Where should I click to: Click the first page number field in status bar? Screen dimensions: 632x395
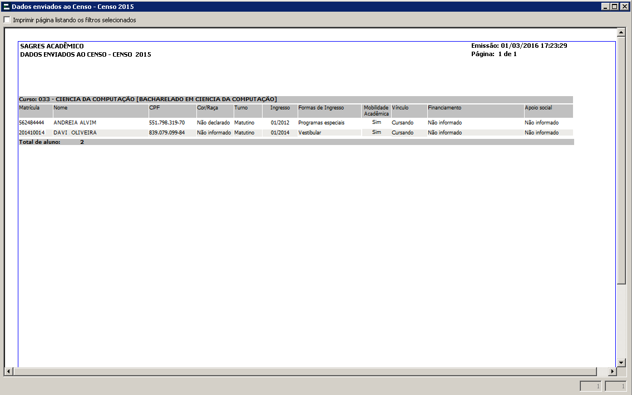click(x=591, y=386)
